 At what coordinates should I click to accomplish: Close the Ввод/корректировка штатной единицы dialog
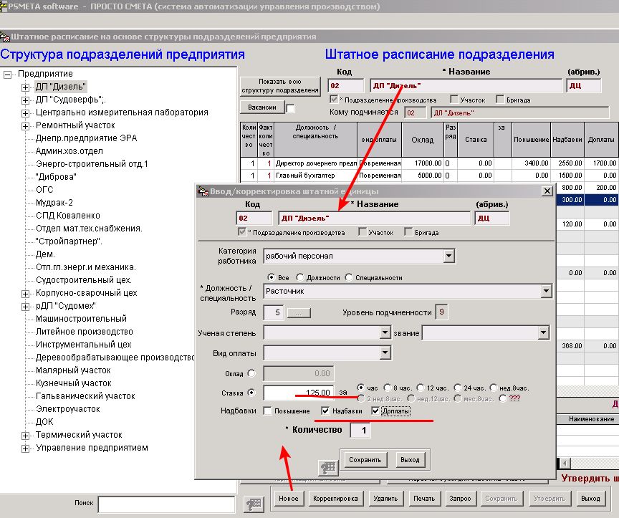[x=547, y=191]
